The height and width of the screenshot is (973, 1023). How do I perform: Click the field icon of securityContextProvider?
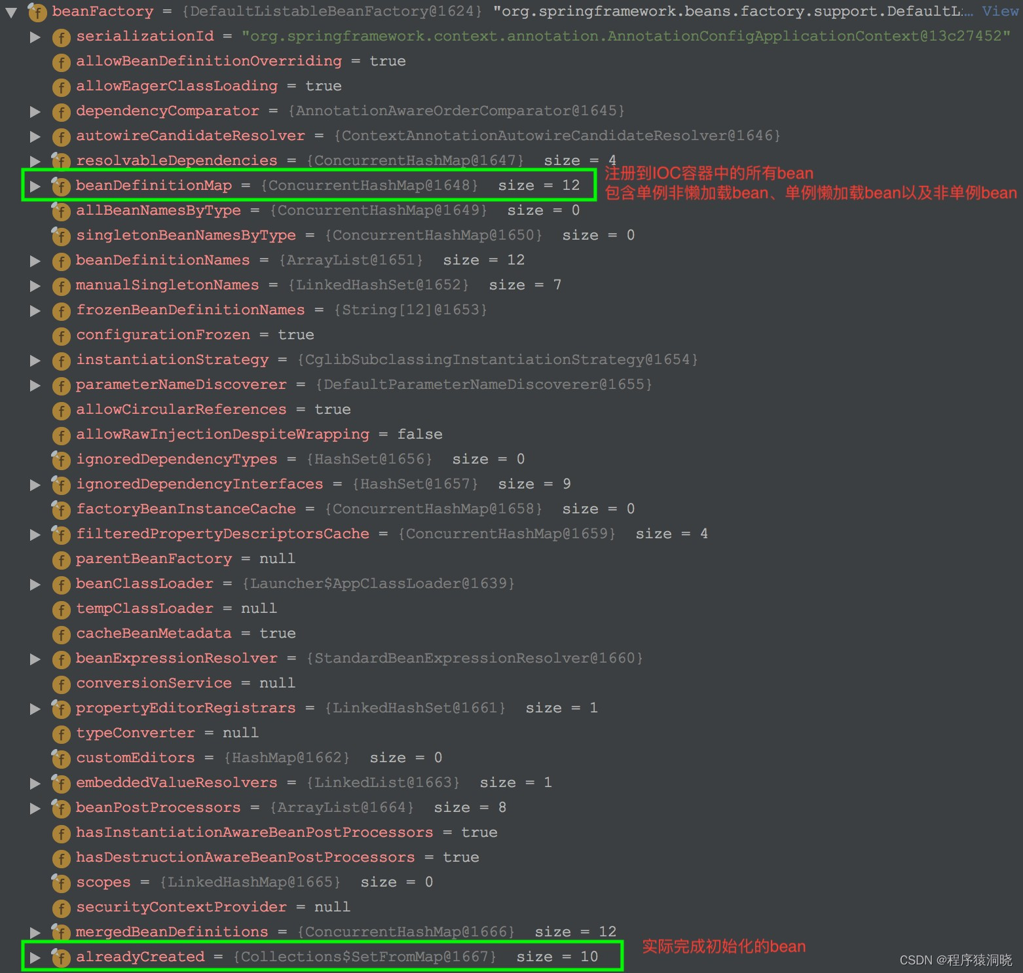[61, 908]
